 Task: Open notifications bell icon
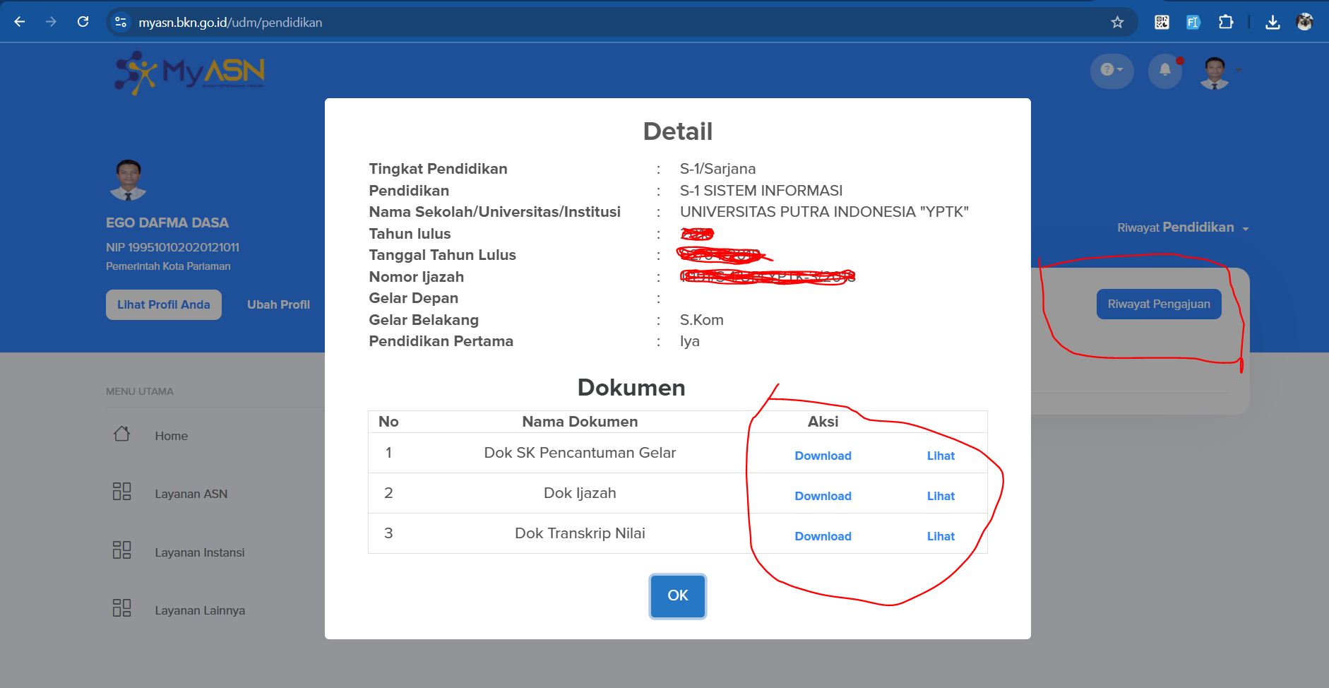coord(1165,70)
